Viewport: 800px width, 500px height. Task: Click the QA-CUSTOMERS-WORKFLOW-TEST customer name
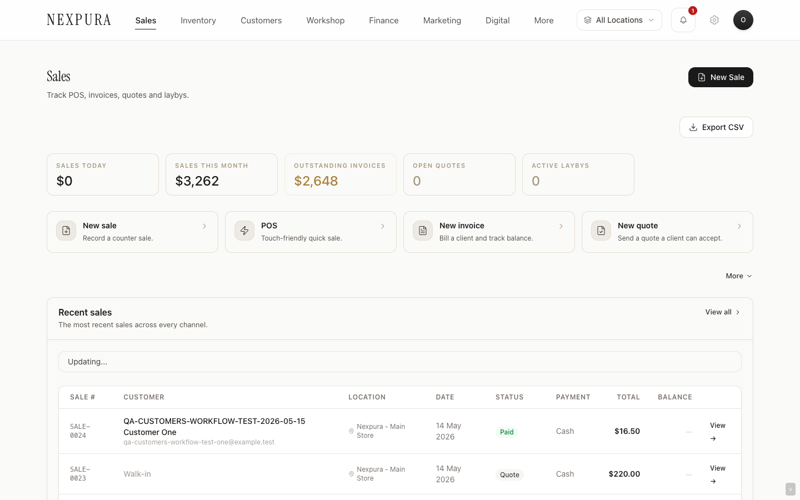[214, 427]
